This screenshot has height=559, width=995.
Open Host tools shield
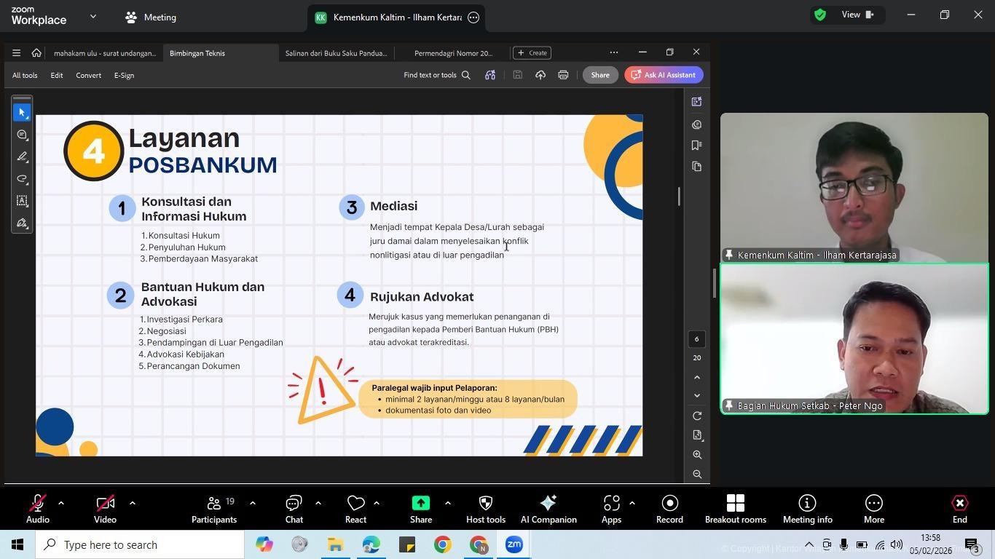(x=485, y=509)
